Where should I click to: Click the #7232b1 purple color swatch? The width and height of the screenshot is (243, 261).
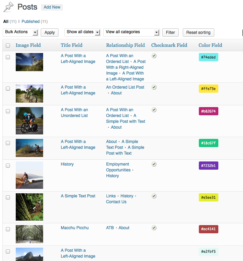208,166
